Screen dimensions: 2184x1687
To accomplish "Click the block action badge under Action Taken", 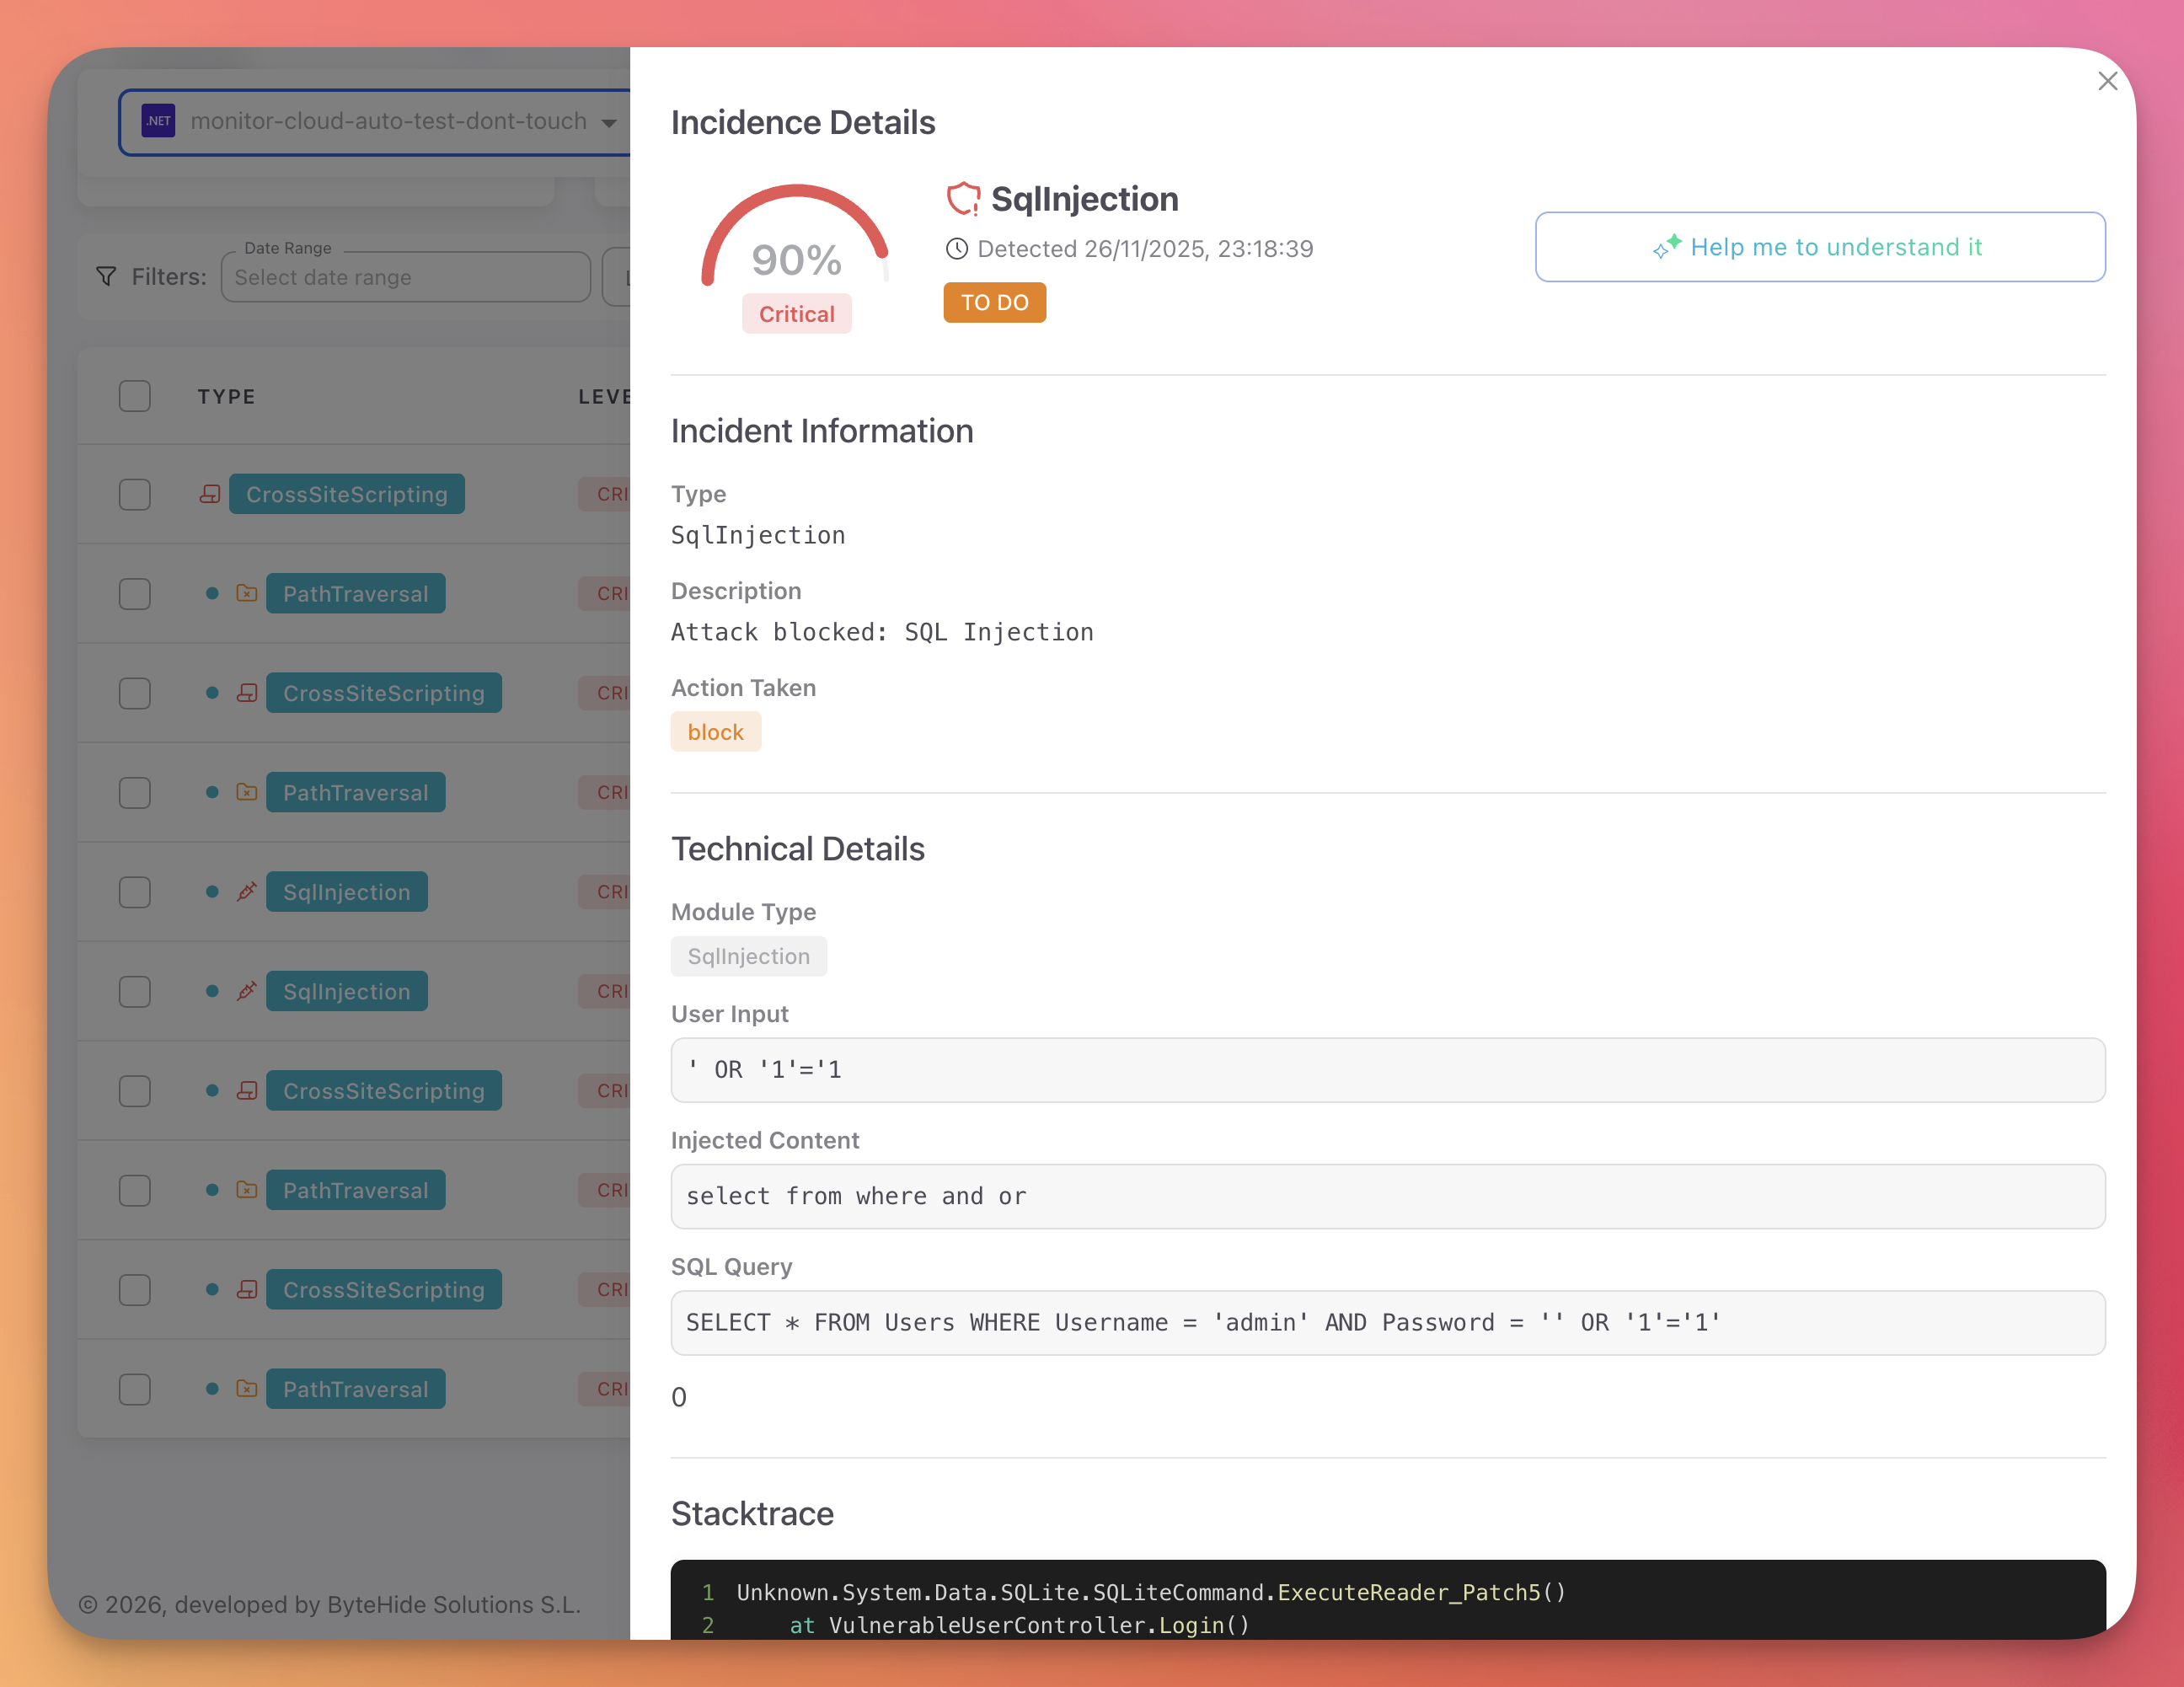I will pyautogui.click(x=715, y=731).
